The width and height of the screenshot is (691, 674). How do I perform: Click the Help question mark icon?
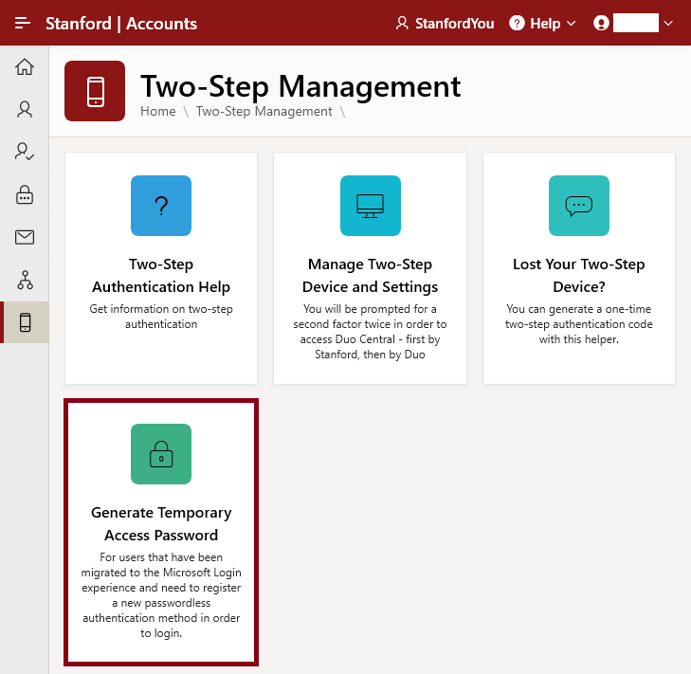[517, 23]
